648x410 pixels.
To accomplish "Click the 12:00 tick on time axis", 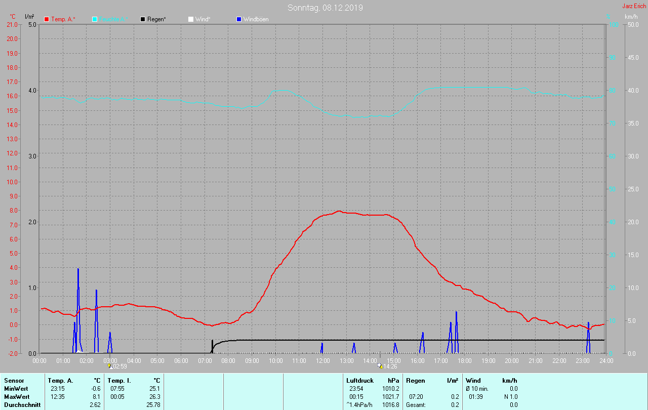I will coord(323,360).
